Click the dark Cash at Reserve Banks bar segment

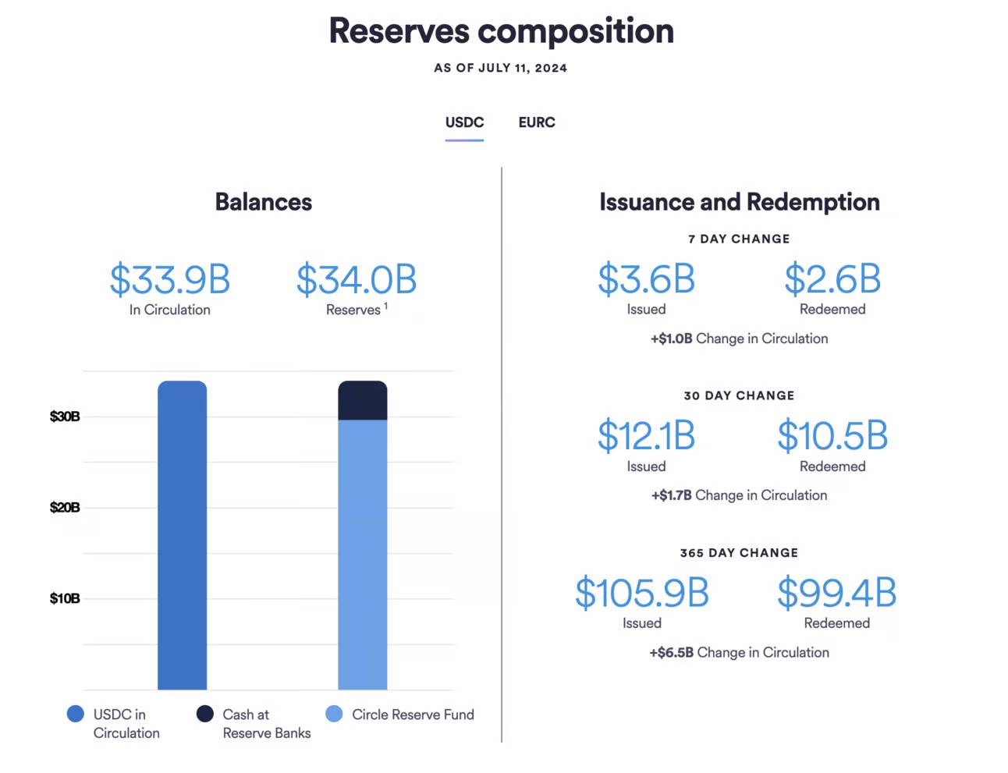[362, 401]
